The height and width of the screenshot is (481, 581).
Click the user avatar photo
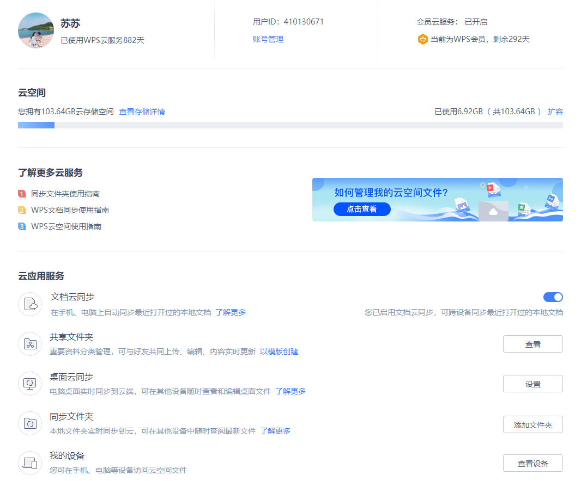[36, 30]
